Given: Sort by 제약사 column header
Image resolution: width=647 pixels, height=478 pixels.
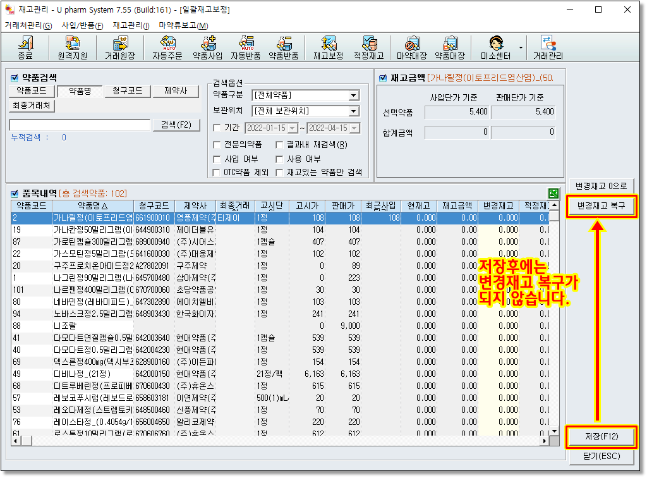Looking at the screenshot, I should pos(195,205).
